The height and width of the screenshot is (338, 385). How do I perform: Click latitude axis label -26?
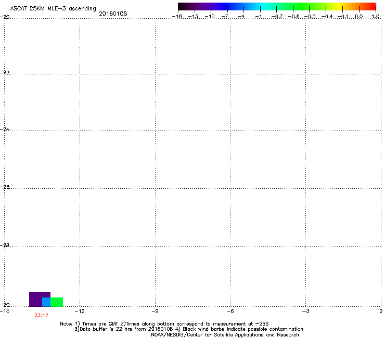click(x=5, y=187)
